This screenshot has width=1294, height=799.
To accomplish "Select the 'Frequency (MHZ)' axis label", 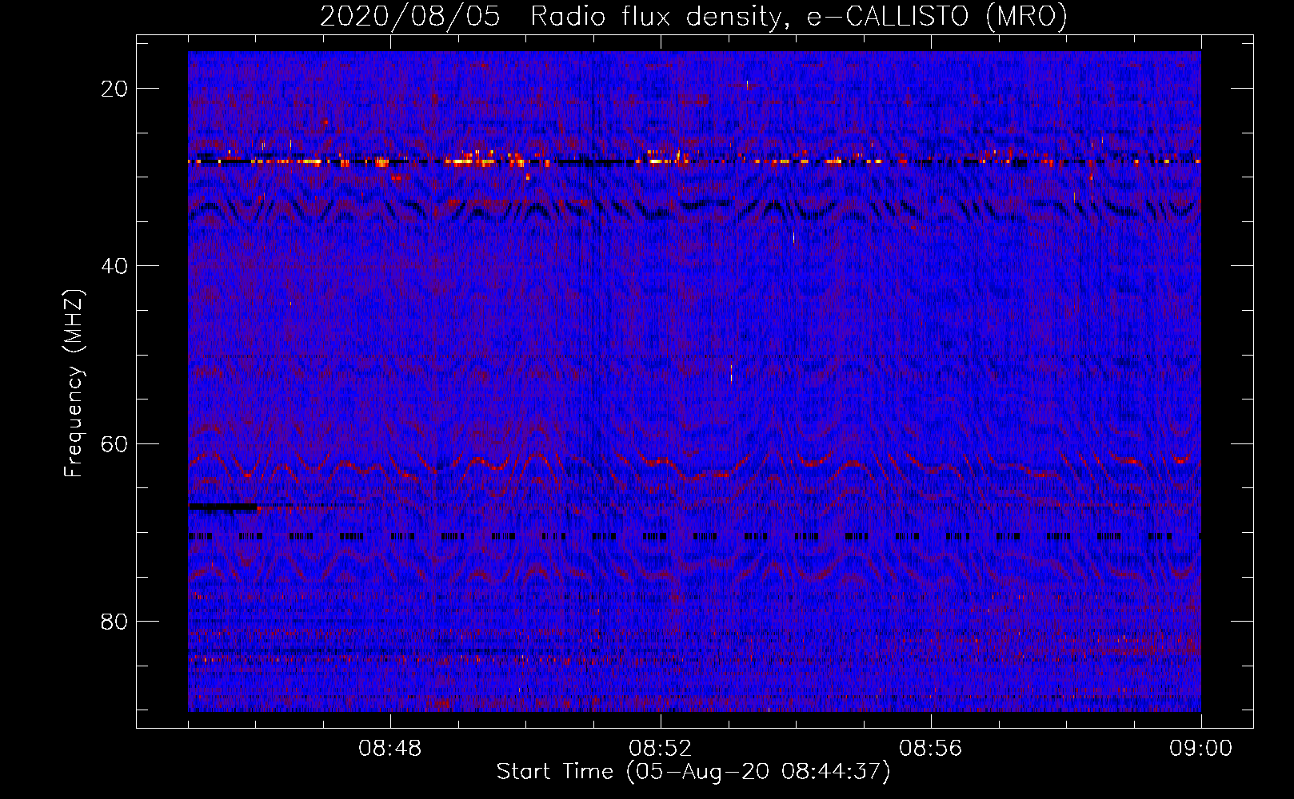I will pos(74,384).
